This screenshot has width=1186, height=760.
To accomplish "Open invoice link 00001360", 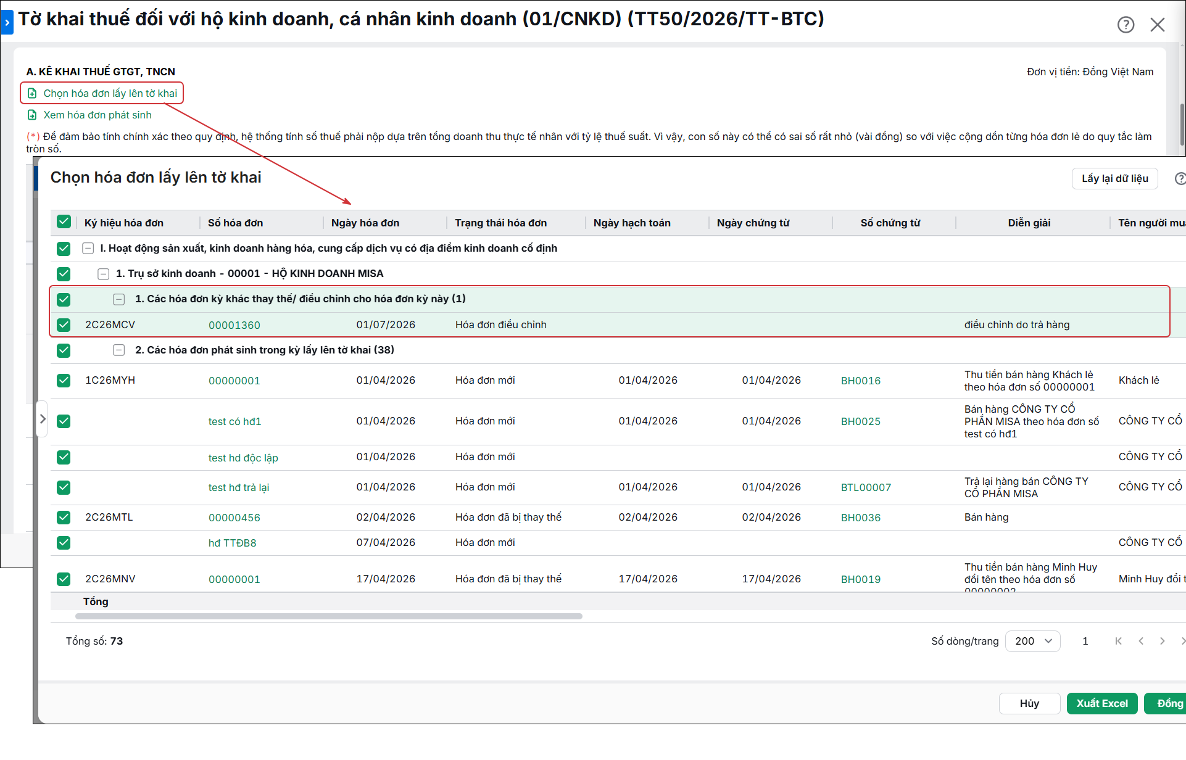I will 234,325.
